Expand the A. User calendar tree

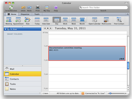5,29
